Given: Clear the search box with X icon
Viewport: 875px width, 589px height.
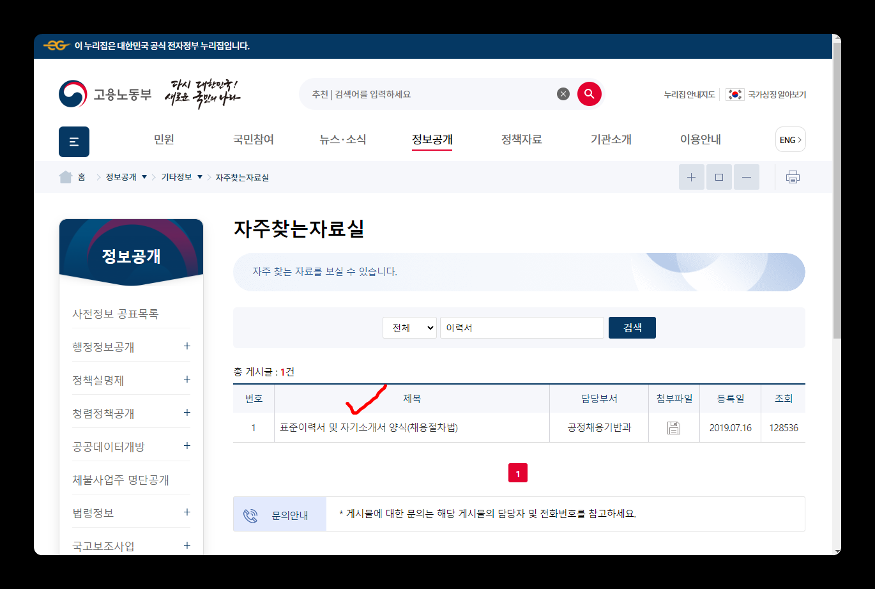Looking at the screenshot, I should pos(563,94).
